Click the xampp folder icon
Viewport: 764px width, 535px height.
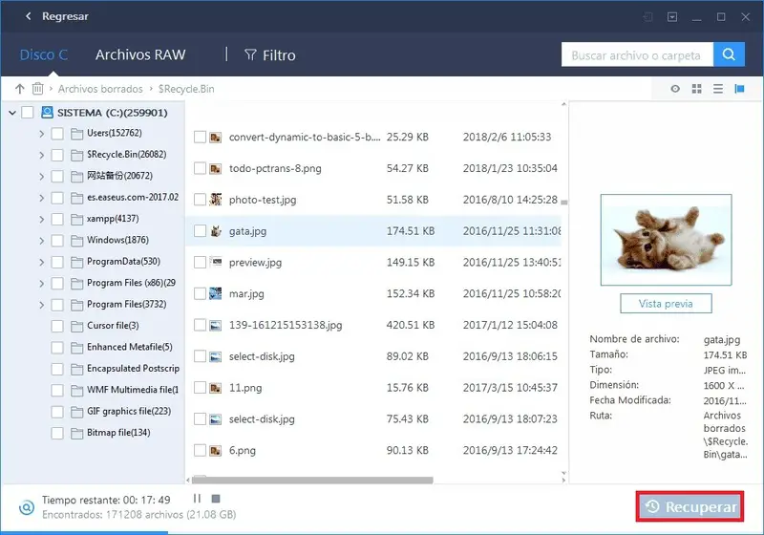[x=77, y=220]
